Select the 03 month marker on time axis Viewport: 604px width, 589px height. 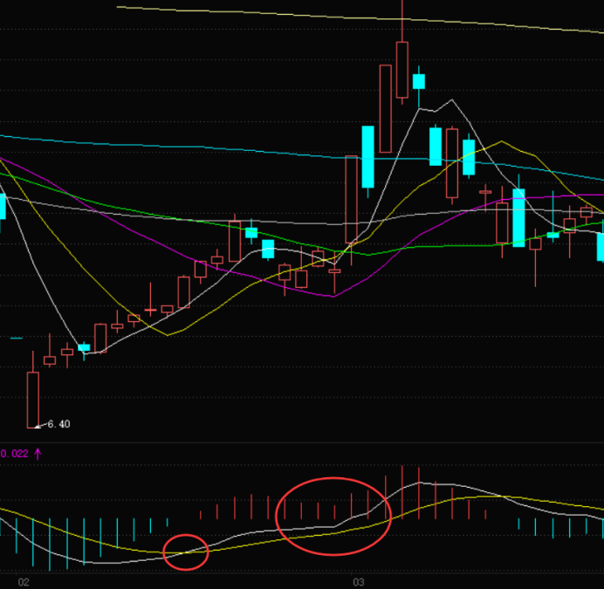358,582
